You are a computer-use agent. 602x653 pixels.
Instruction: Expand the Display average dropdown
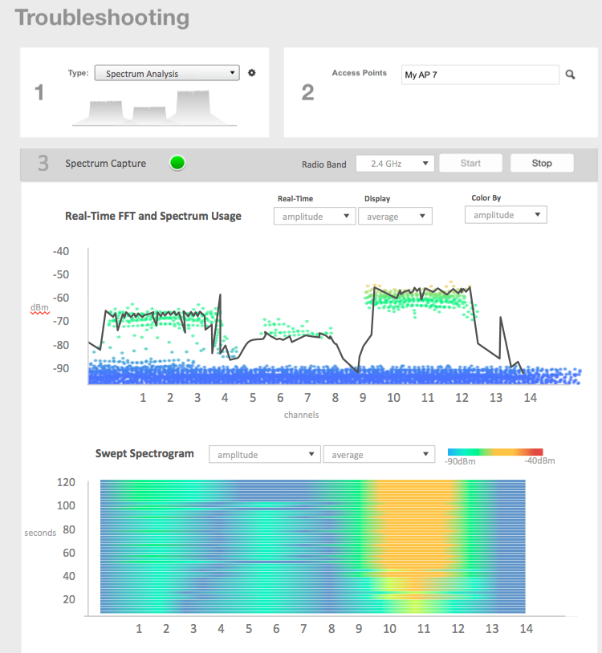pos(395,217)
